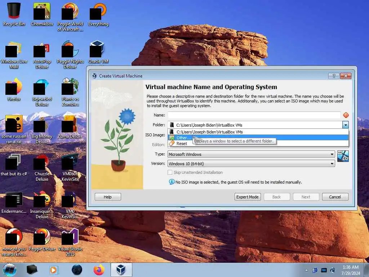The image size is (369, 277).
Task: Open Windows Media Player taskbar icon
Action: tap(54, 270)
